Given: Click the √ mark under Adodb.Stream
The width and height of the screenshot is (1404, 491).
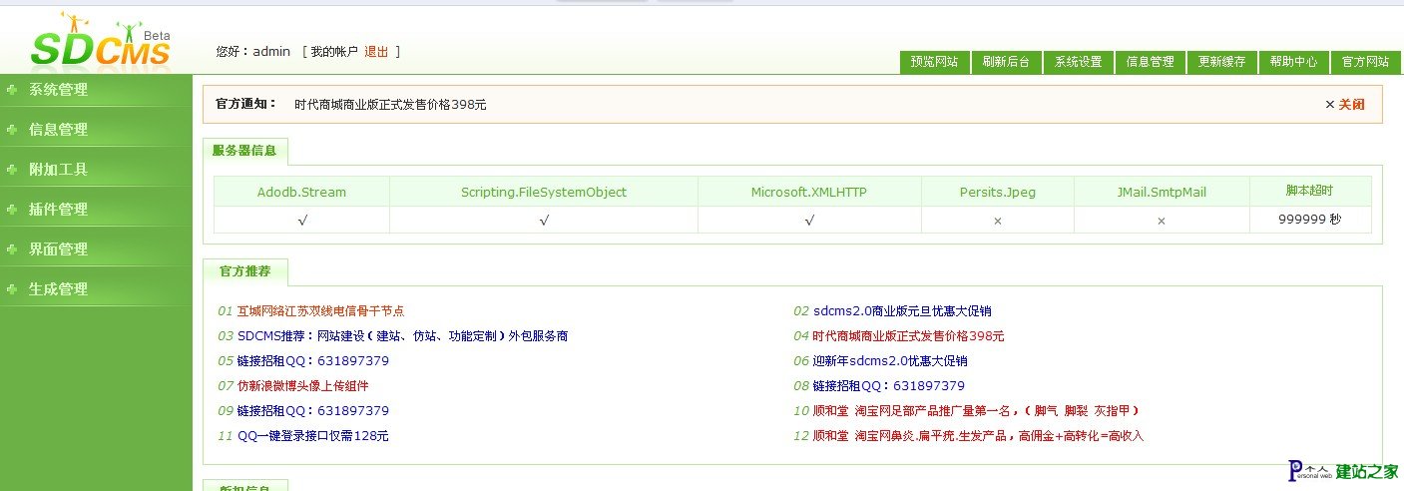Looking at the screenshot, I should click(301, 221).
